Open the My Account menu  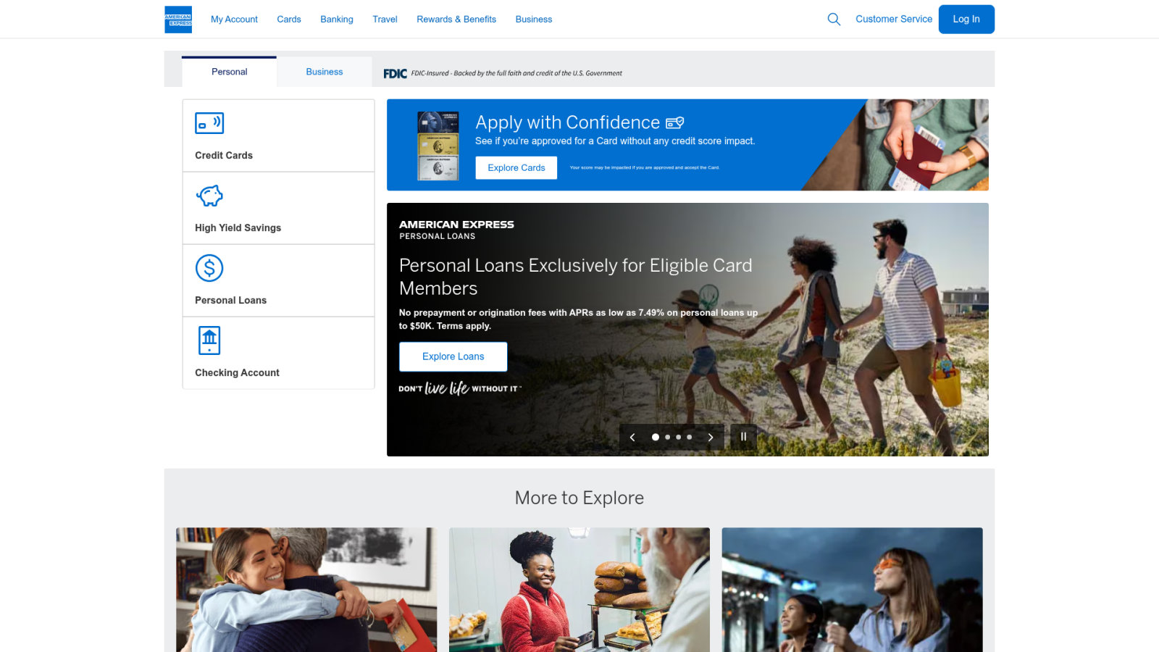click(234, 20)
